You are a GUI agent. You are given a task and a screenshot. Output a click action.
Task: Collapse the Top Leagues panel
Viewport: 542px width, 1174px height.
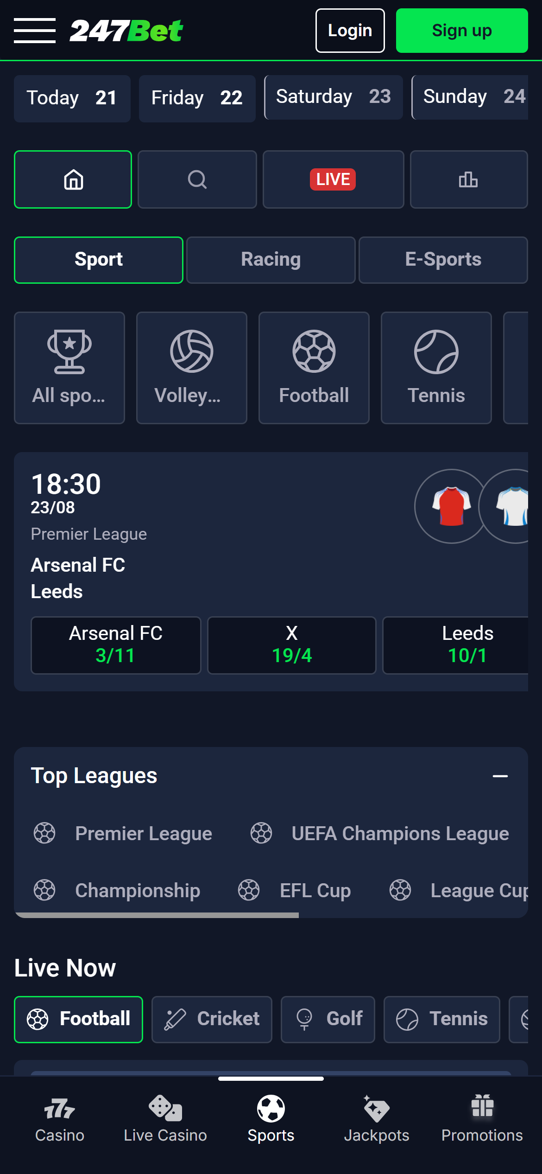pyautogui.click(x=499, y=774)
